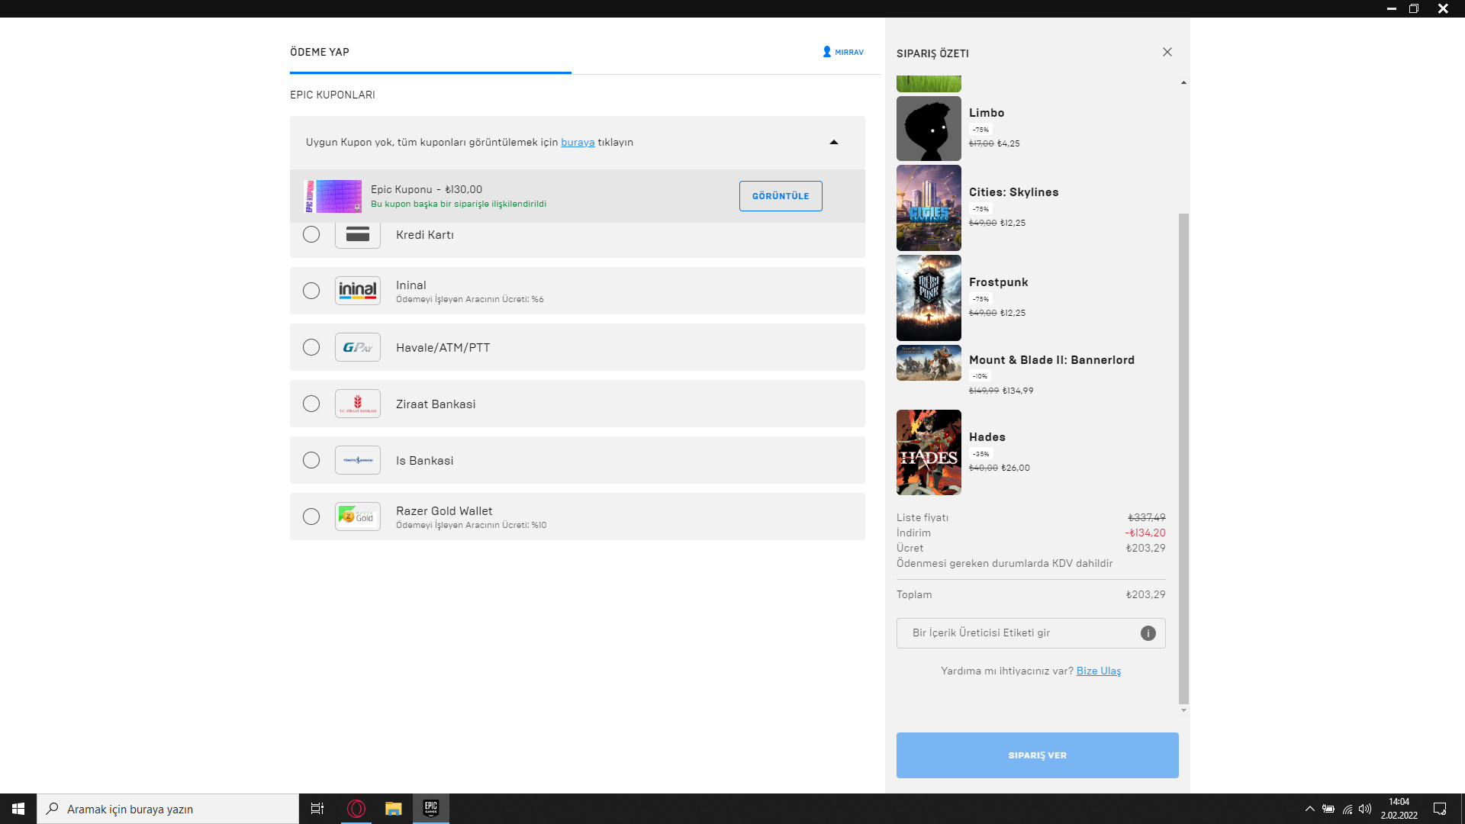Click the SIPARIŞ VER button
The height and width of the screenshot is (824, 1465).
(1037, 755)
